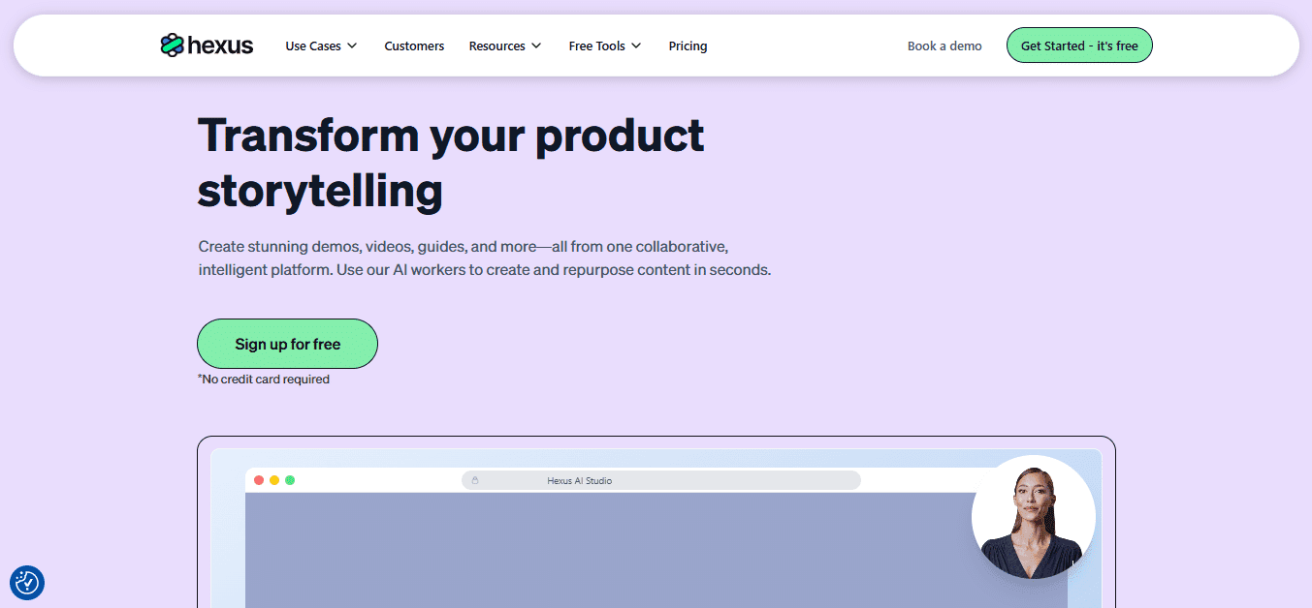
Task: Go to the Customers page
Action: tap(414, 46)
